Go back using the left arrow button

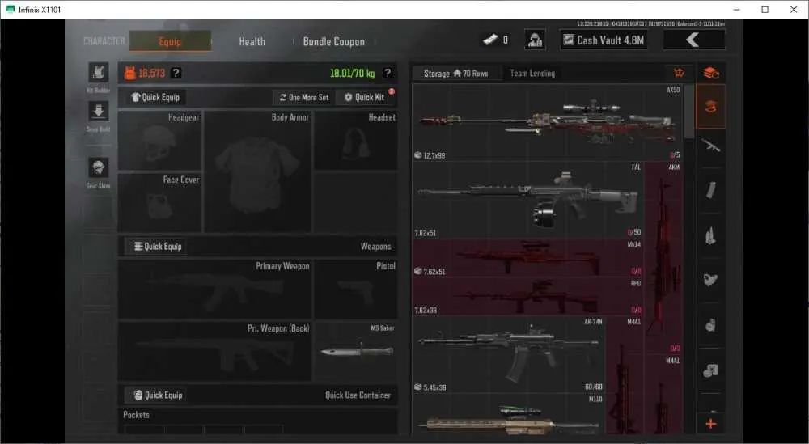pos(694,40)
